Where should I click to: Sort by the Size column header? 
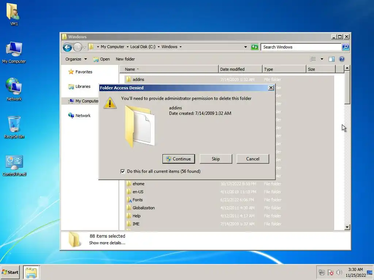(321, 69)
